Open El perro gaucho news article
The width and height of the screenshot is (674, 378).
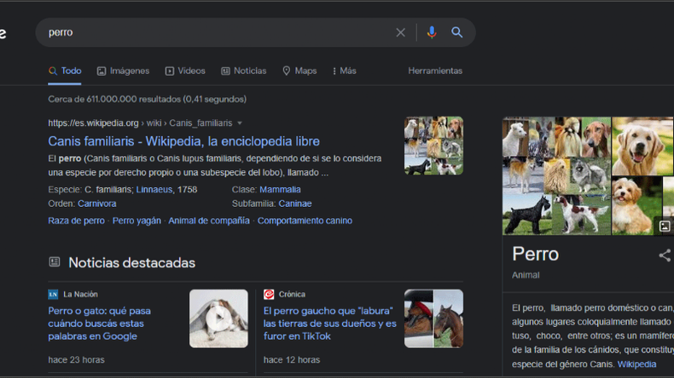pyautogui.click(x=330, y=324)
